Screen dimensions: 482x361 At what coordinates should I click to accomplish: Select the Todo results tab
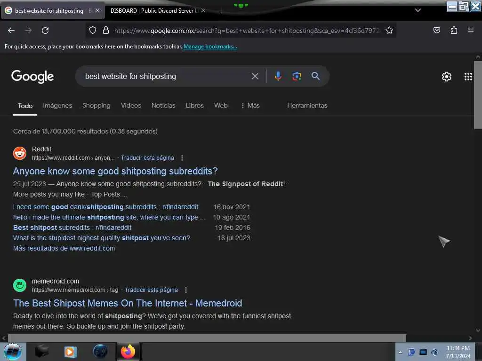click(x=25, y=106)
